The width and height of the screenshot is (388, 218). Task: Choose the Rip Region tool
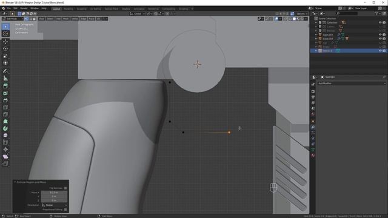pos(5,163)
